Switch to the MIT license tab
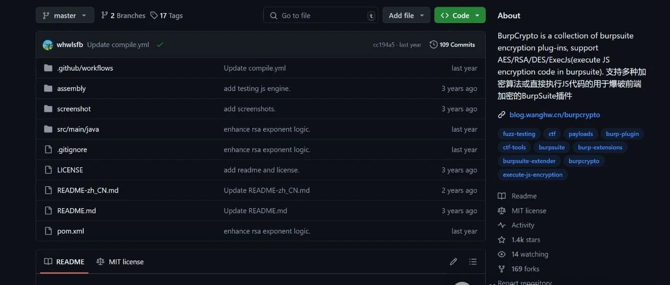Screen dimensions: 670x285 120,261
